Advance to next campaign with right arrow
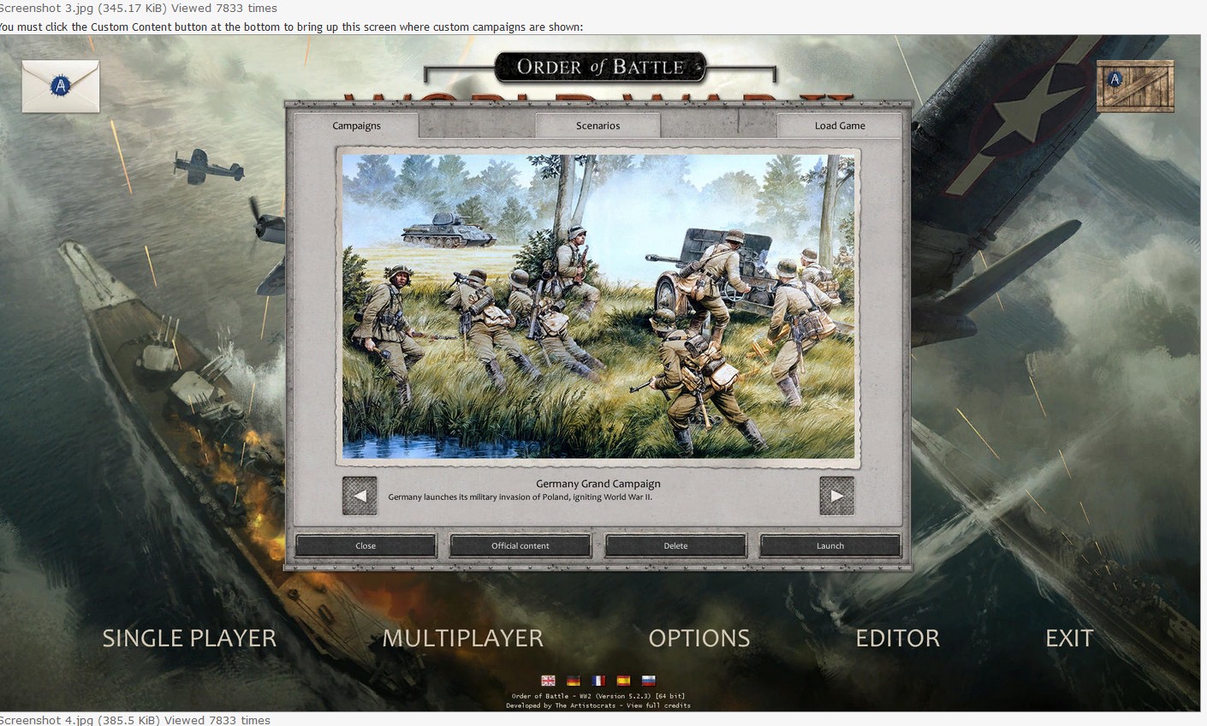Viewport: 1207px width, 726px height. 836,496
